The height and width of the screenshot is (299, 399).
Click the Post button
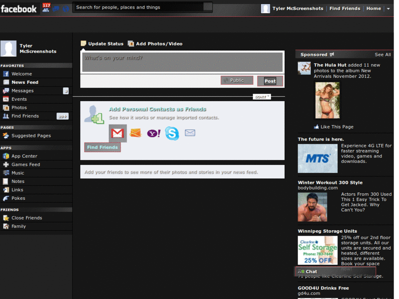click(x=270, y=81)
